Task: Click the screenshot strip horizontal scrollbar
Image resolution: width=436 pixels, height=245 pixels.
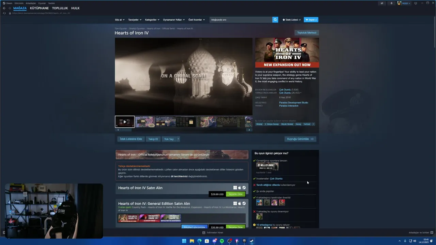Action: [184, 130]
